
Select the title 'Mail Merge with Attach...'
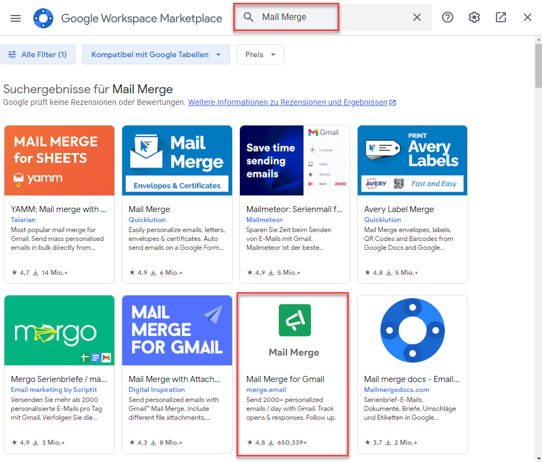(174, 379)
